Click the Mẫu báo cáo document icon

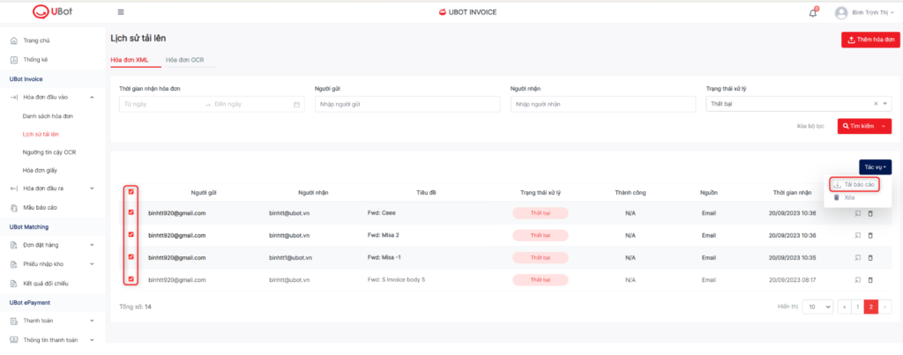pos(14,207)
